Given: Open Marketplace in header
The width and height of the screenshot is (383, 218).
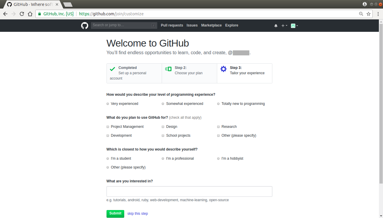Looking at the screenshot, I should pyautogui.click(x=211, y=25).
